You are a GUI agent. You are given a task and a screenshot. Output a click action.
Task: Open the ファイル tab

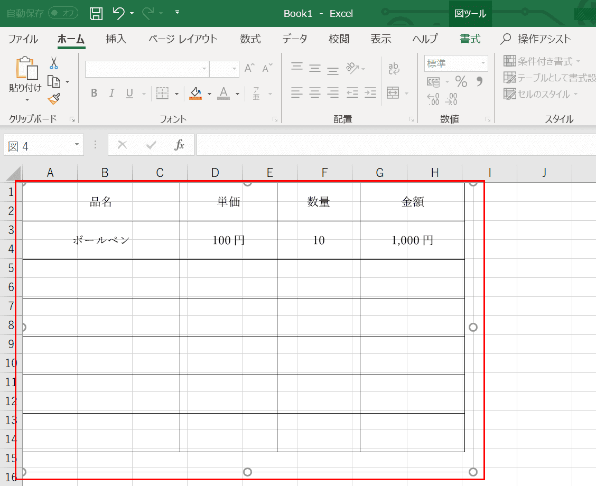(23, 39)
